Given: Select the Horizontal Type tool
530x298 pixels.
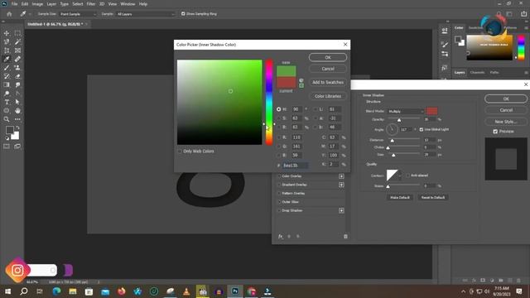Looking at the screenshot, I should click(7, 102).
